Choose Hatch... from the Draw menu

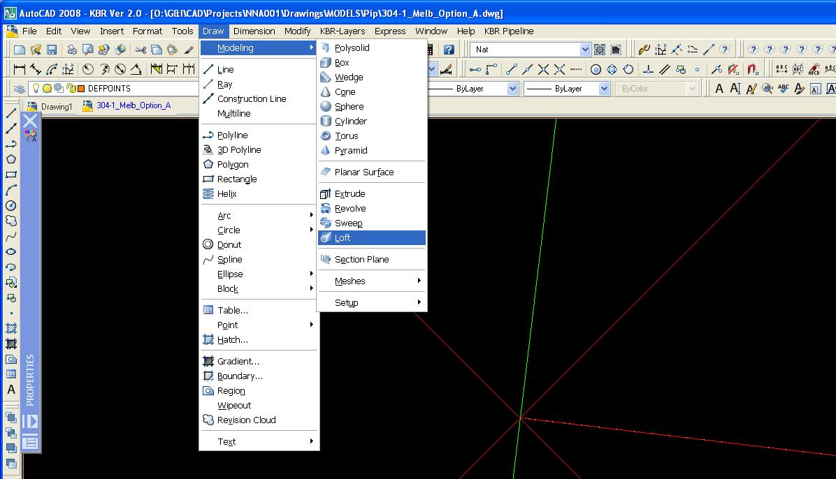pyautogui.click(x=259, y=339)
